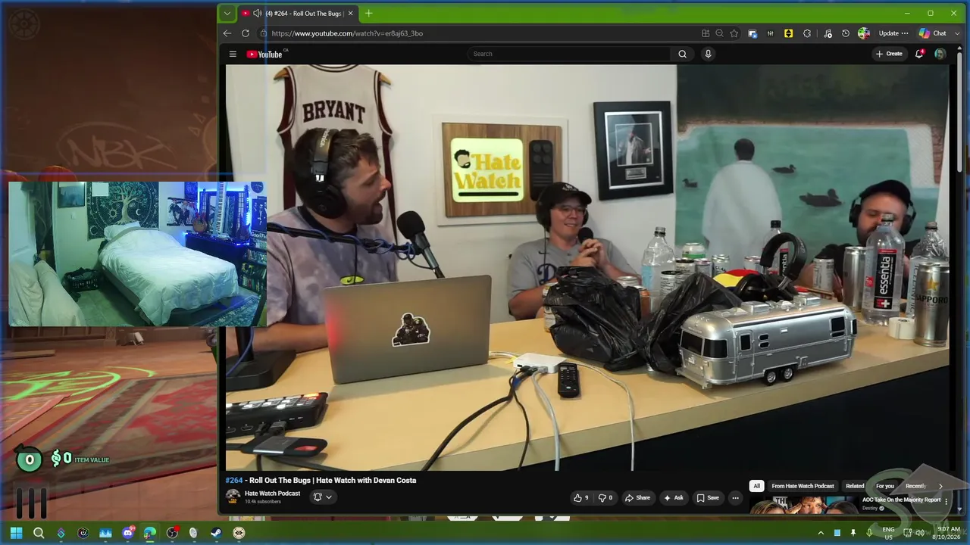Open the YouTube account avatar menu
This screenshot has width=970, height=545.
[x=940, y=54]
